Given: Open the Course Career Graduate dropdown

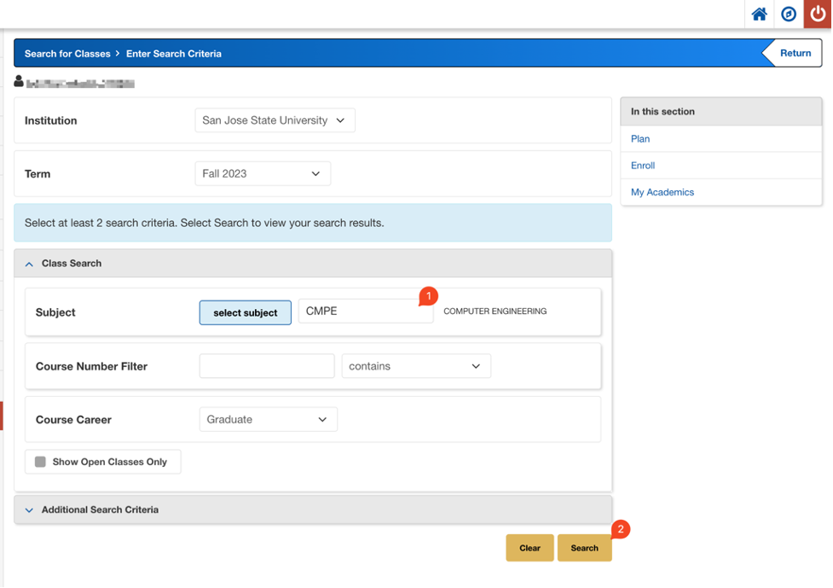Looking at the screenshot, I should click(x=268, y=419).
